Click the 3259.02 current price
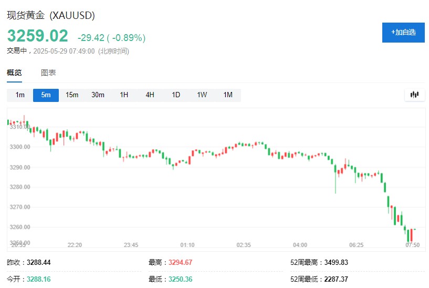429x288 pixels. click(x=37, y=36)
